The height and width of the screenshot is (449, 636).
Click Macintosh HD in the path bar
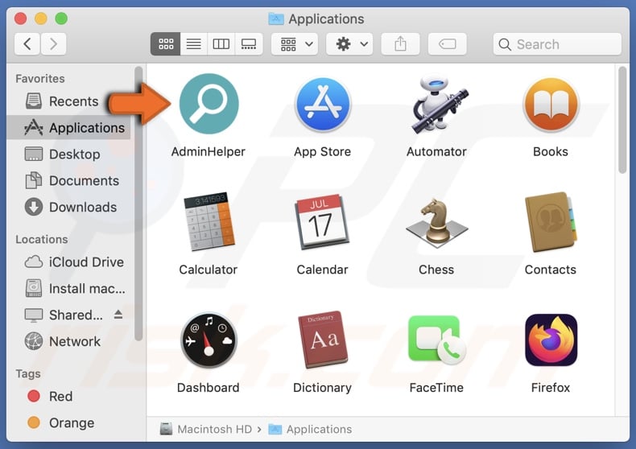[x=205, y=429]
